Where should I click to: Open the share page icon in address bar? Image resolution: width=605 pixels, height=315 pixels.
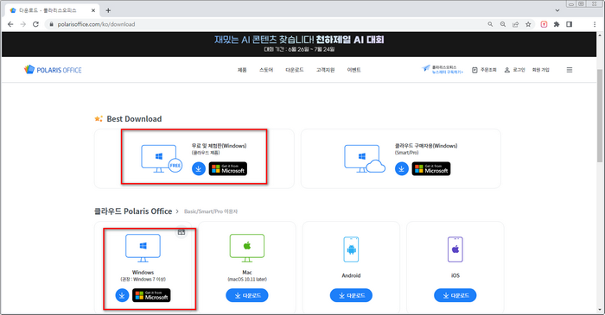[515, 24]
